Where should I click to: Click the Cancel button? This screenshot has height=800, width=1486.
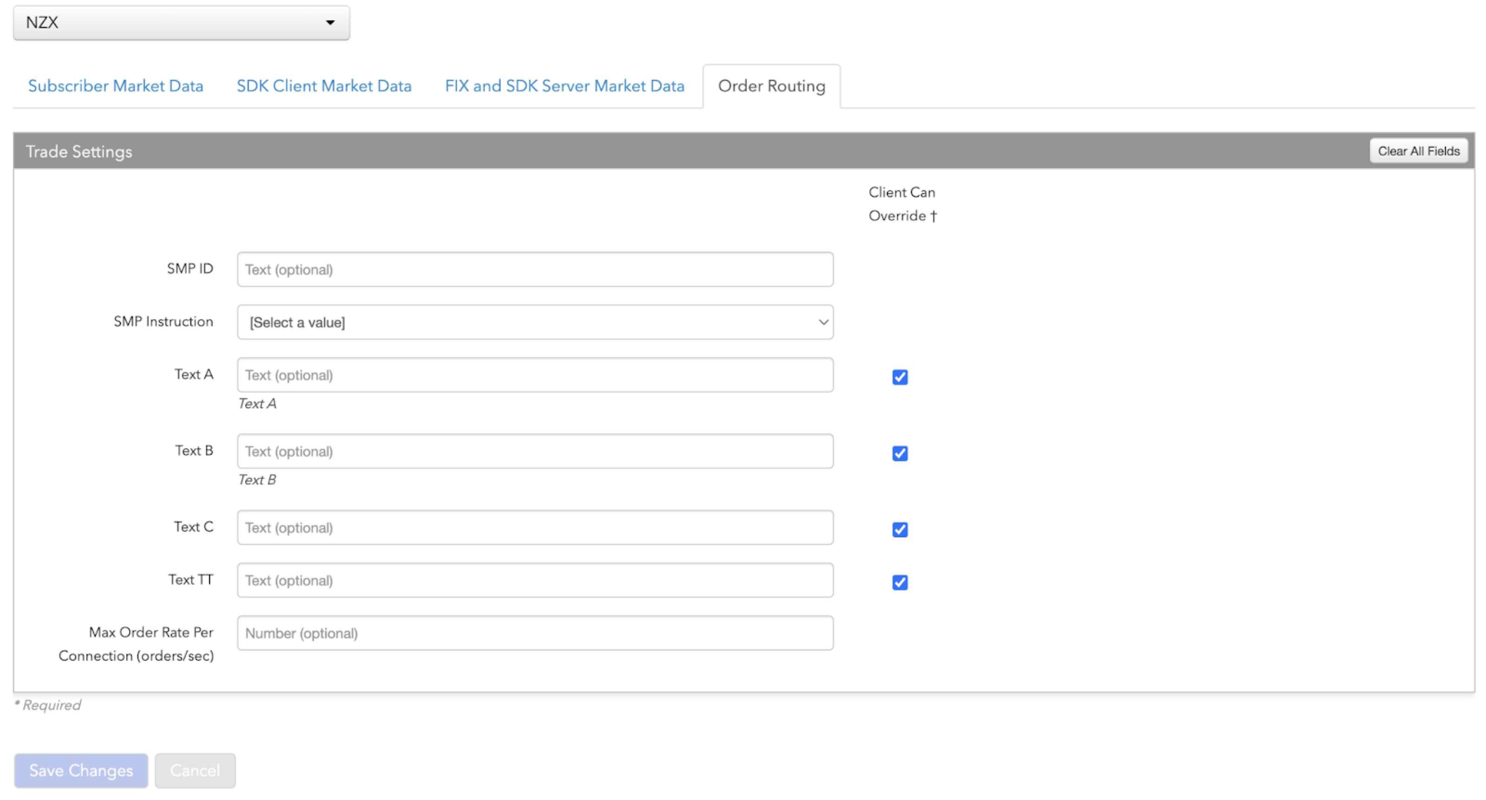click(195, 771)
